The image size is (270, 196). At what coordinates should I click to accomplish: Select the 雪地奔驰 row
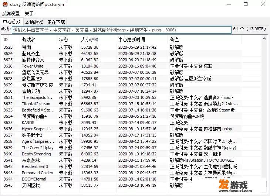point(131,91)
